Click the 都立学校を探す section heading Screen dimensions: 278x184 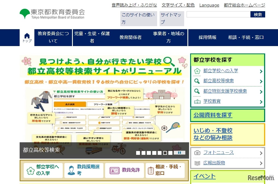[x=213, y=60]
